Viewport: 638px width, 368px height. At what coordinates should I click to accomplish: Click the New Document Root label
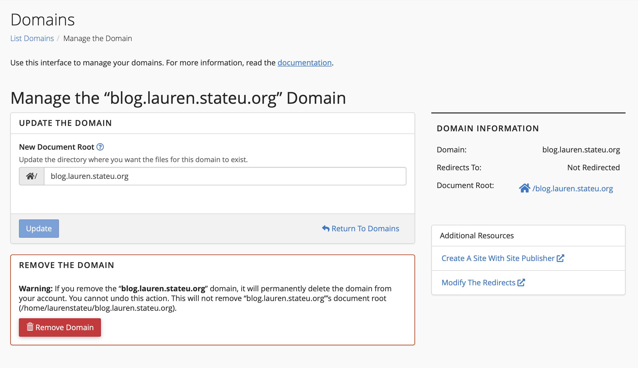57,147
